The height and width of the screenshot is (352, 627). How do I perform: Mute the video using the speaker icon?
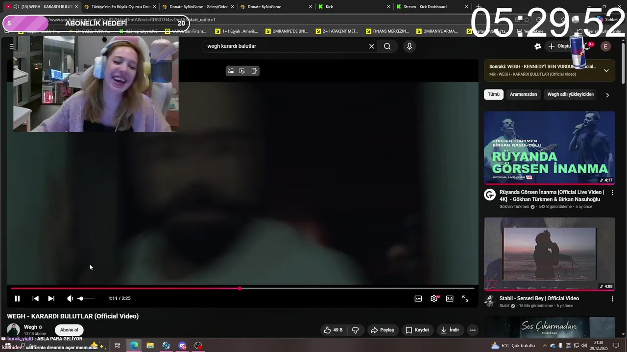click(70, 298)
